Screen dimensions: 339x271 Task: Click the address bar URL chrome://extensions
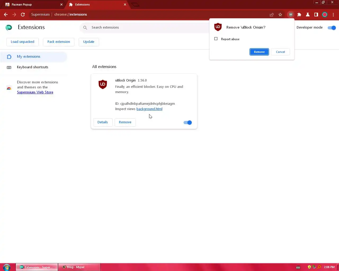tap(71, 15)
